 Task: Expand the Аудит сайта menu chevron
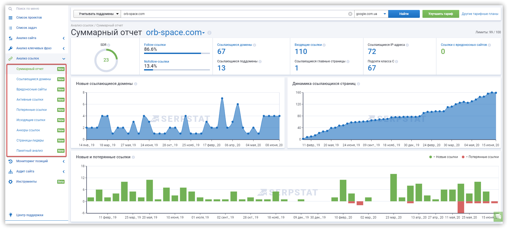tap(64, 172)
